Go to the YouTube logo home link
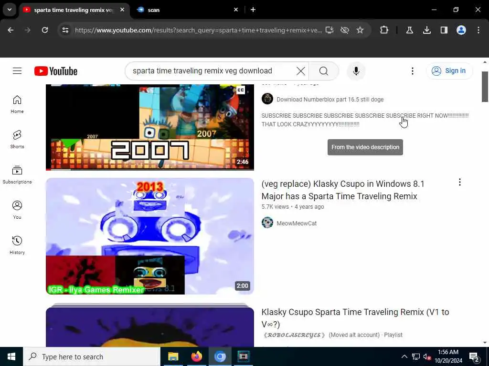 (x=56, y=71)
